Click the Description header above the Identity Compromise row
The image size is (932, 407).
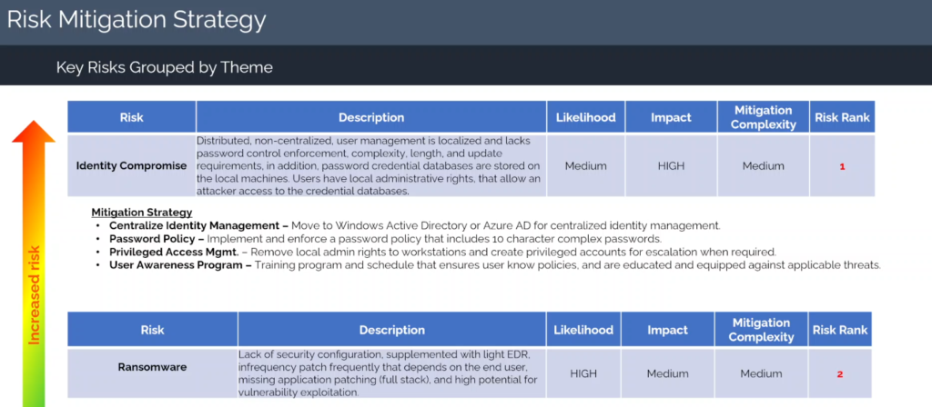[370, 117]
